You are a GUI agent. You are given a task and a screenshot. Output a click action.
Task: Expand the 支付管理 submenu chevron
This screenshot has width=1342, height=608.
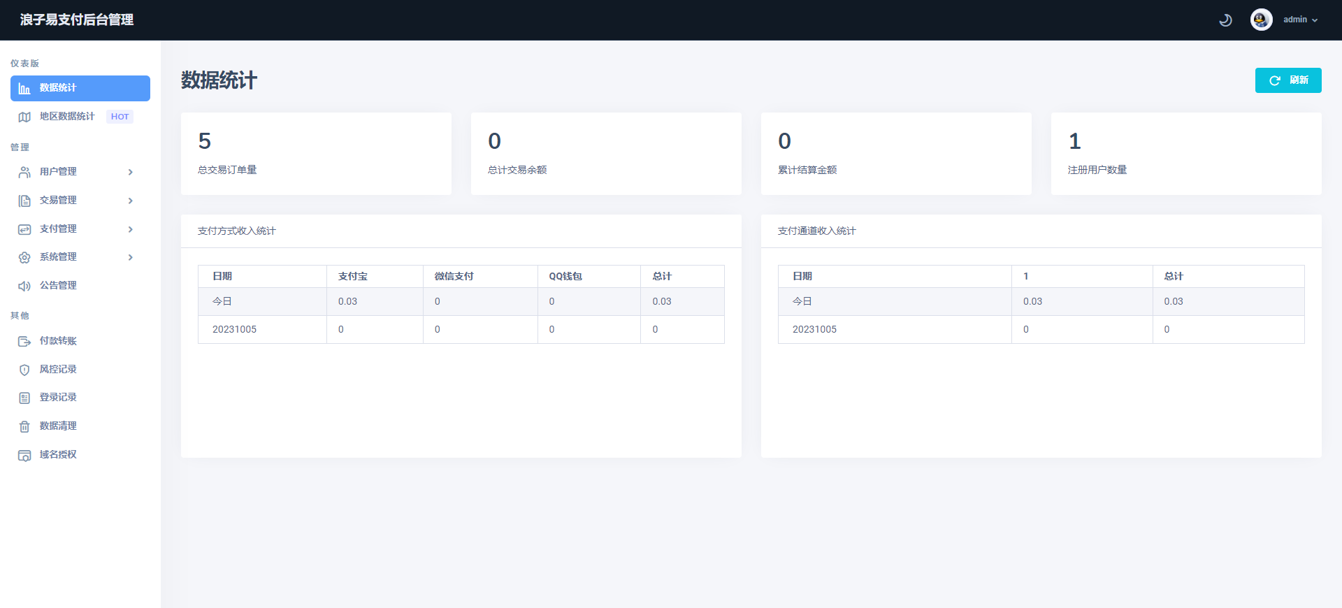coord(131,229)
